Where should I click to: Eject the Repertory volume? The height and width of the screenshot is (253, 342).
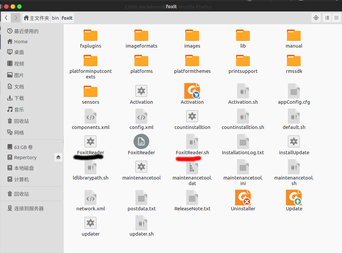(x=58, y=158)
